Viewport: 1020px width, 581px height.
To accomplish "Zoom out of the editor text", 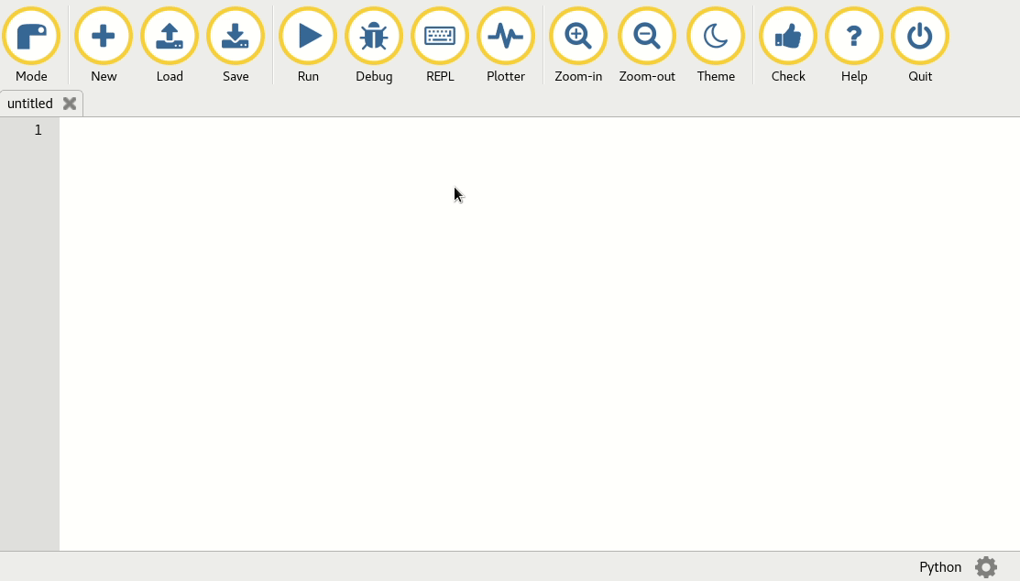I will [646, 37].
